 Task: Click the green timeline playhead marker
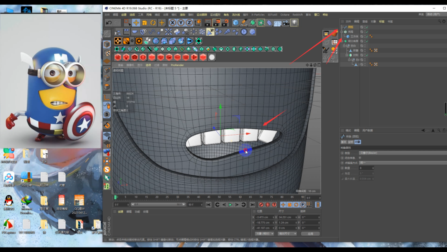tap(115, 197)
